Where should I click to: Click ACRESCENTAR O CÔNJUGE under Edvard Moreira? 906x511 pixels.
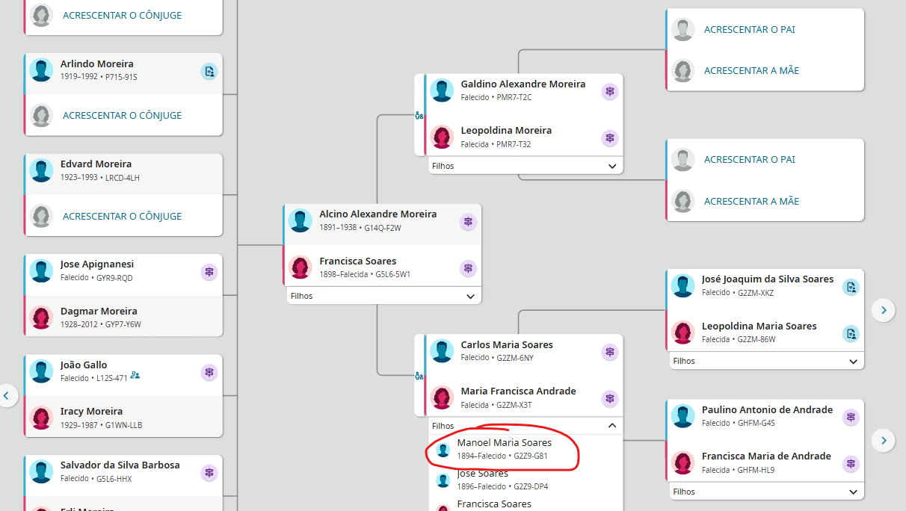click(x=122, y=217)
